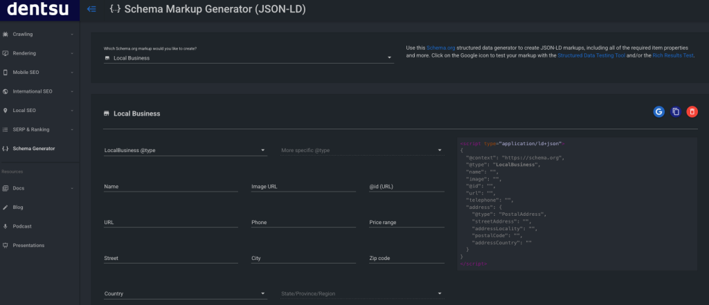Viewport: 709px width, 305px height.
Task: Focus the Street input field
Action: 171,259
